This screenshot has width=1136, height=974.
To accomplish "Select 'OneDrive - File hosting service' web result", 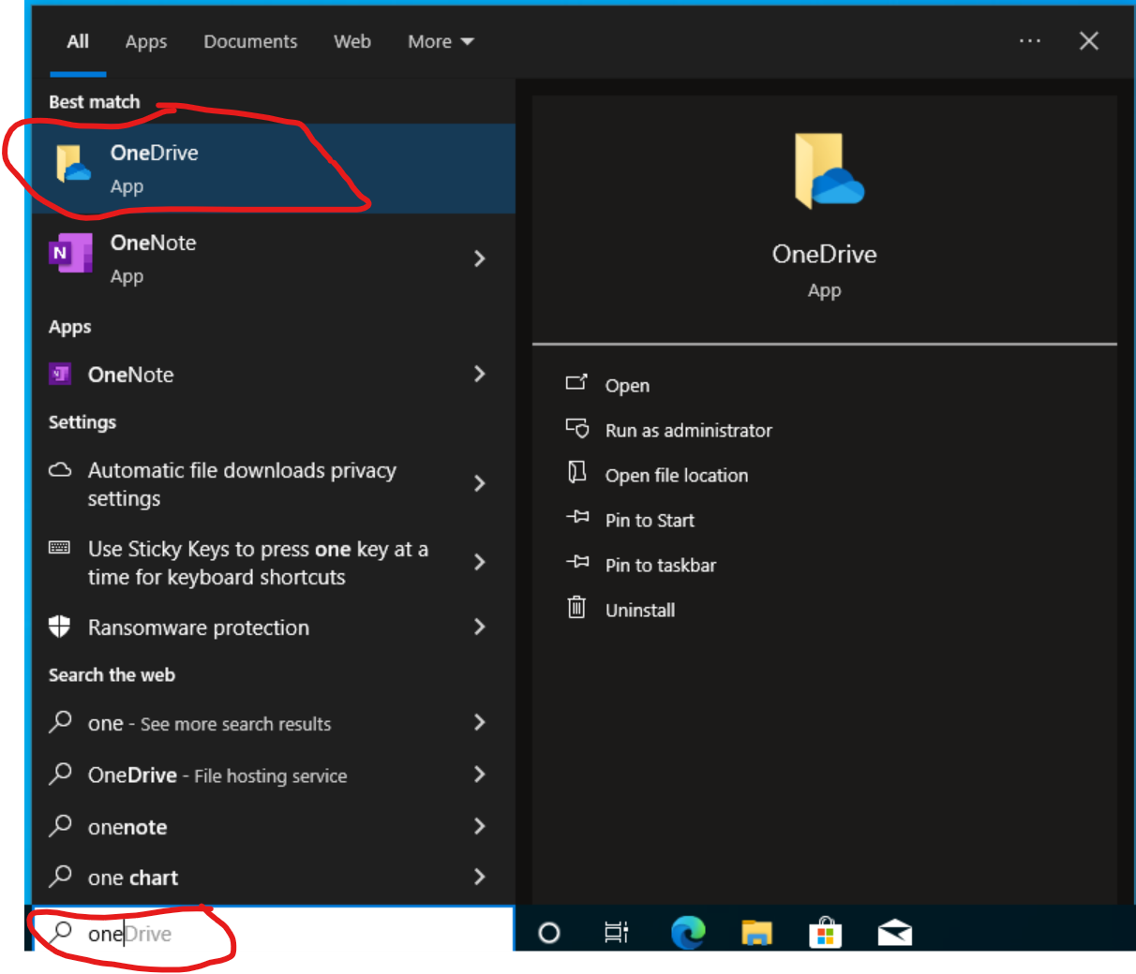I will point(217,775).
